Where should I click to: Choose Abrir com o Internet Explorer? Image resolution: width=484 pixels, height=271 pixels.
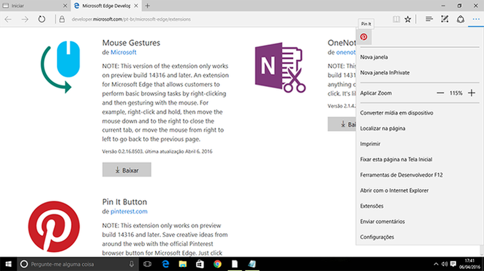[x=394, y=190]
